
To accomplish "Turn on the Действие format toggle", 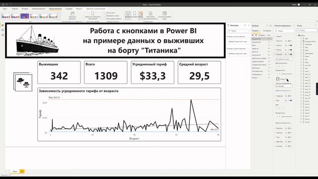I will pos(290,142).
